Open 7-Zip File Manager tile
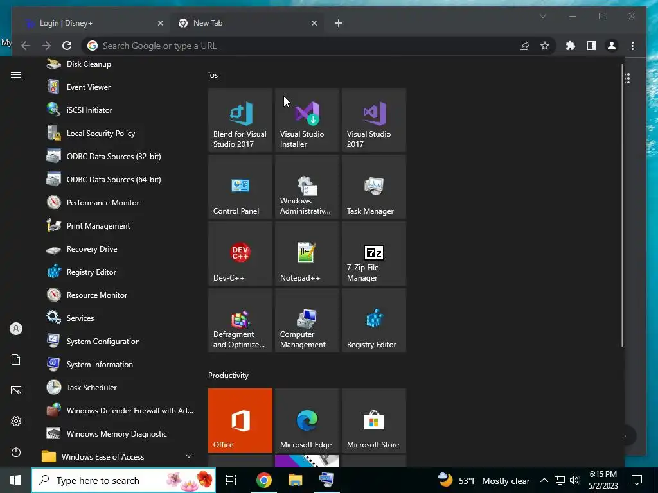 click(x=374, y=254)
